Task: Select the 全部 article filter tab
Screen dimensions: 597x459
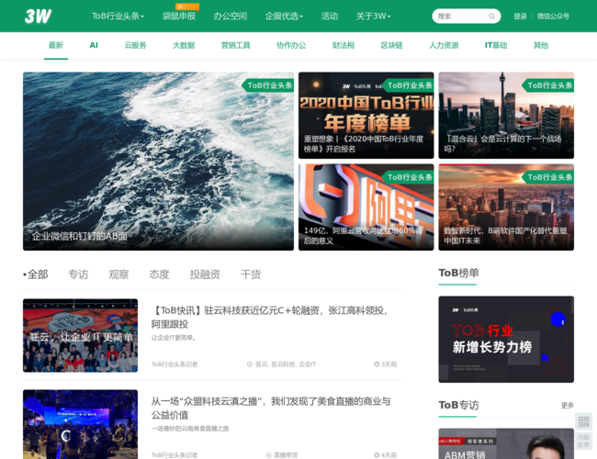Action: pos(36,274)
